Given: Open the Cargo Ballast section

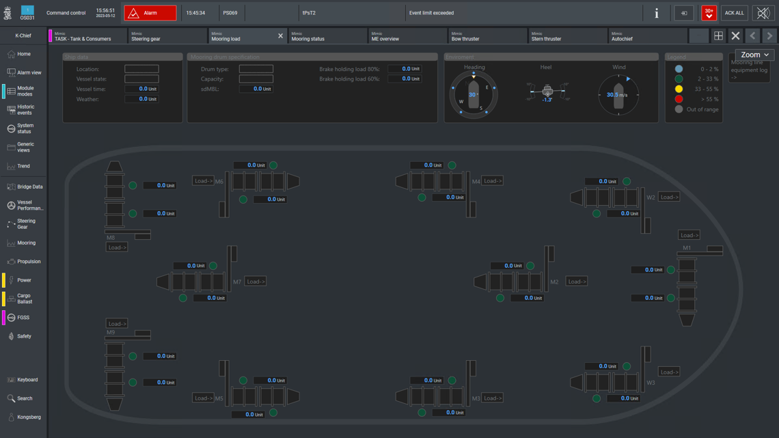Looking at the screenshot, I should pos(24,299).
